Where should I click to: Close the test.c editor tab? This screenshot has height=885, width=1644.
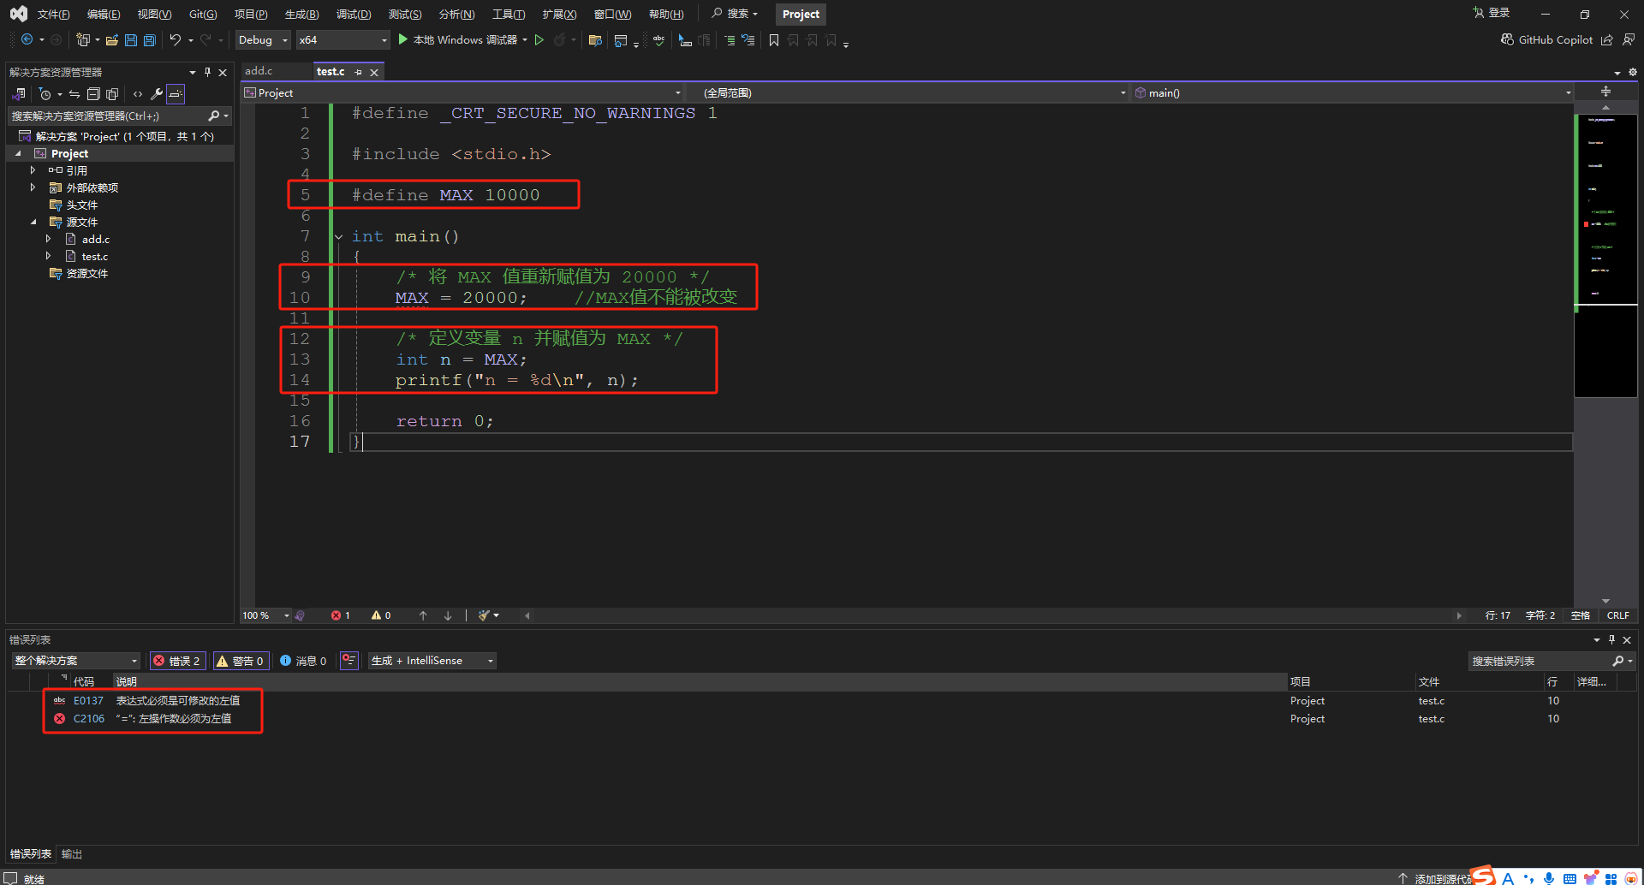(x=374, y=72)
